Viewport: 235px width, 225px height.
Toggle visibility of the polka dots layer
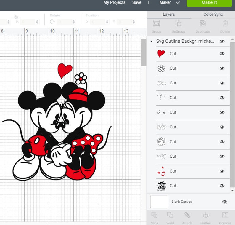coord(222,156)
